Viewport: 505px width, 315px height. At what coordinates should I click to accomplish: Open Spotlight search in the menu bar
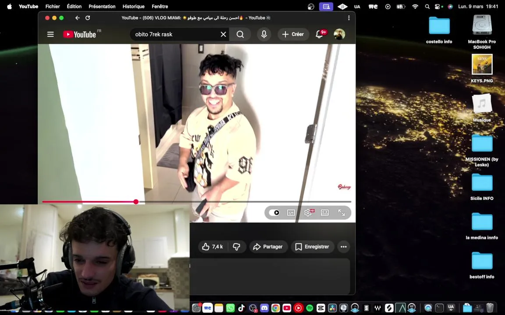coord(427,7)
